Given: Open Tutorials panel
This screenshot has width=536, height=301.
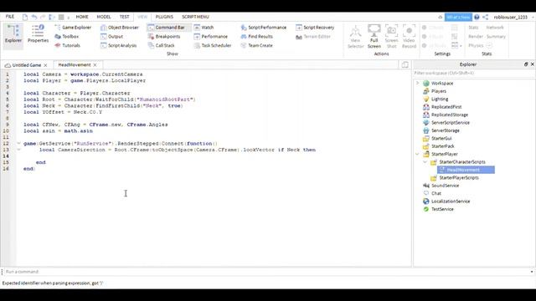Looking at the screenshot, I should [x=67, y=45].
